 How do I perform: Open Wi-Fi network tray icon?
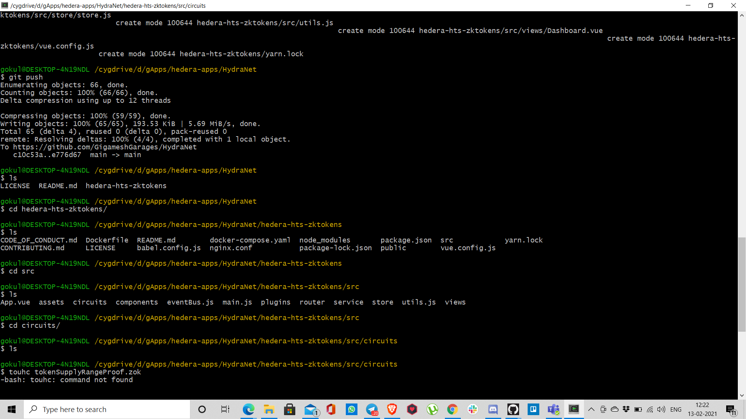(x=650, y=409)
